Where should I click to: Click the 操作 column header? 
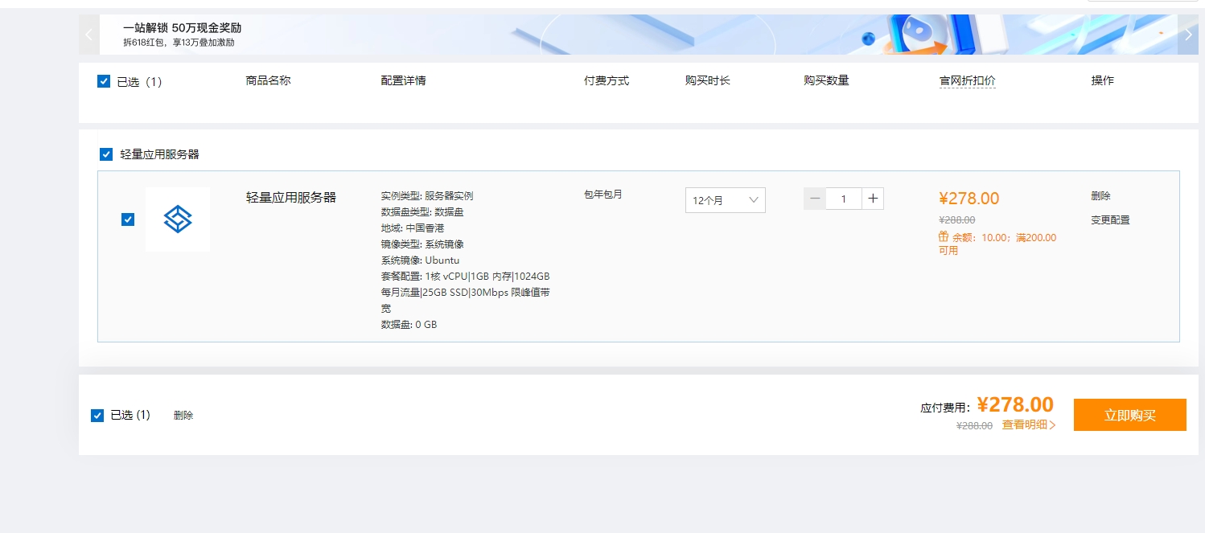point(1102,81)
